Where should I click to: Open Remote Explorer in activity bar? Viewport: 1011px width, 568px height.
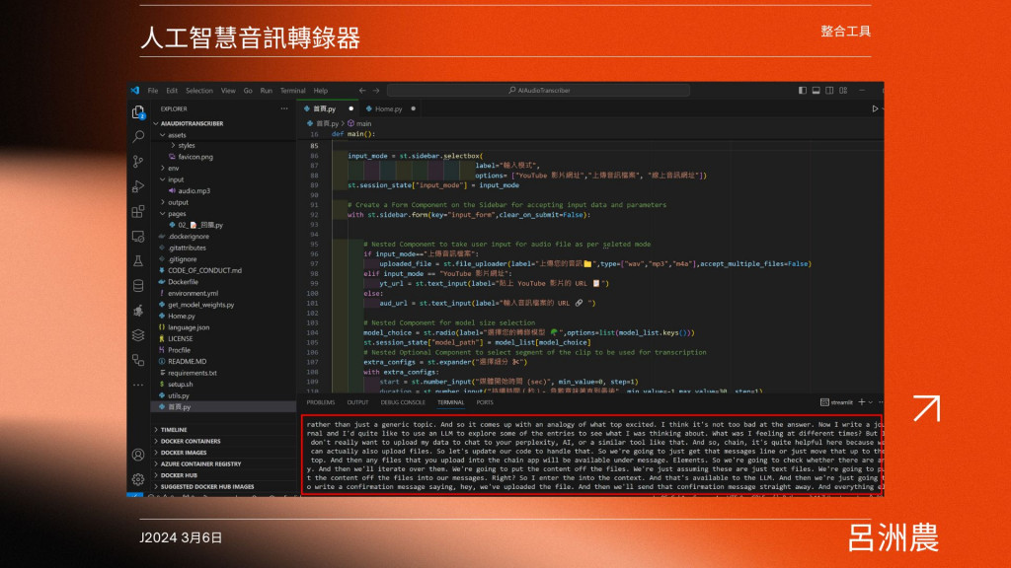click(x=138, y=237)
